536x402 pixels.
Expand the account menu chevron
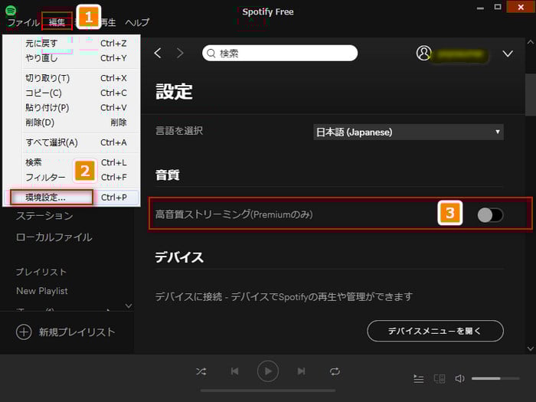508,54
